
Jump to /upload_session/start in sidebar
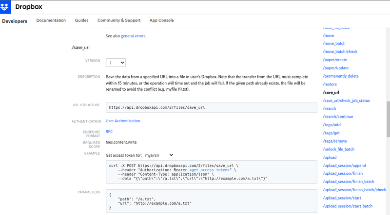click(x=342, y=198)
